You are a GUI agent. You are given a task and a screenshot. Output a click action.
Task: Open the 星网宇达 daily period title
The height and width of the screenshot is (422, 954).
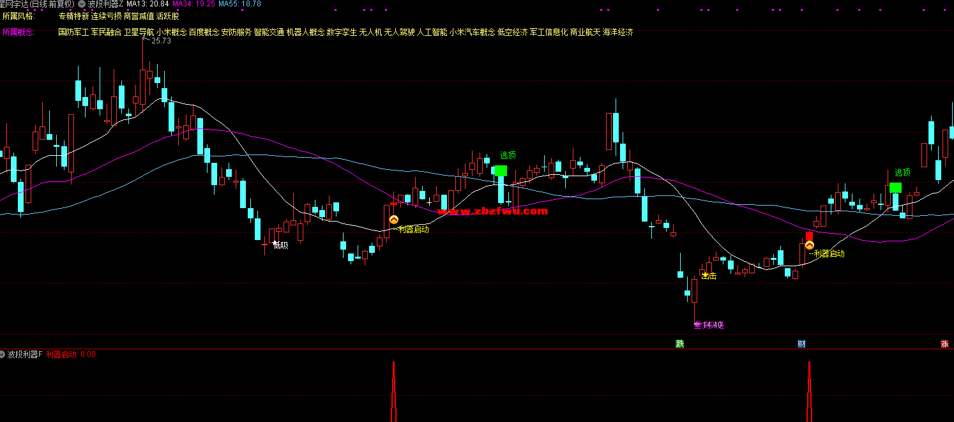[x=37, y=4]
